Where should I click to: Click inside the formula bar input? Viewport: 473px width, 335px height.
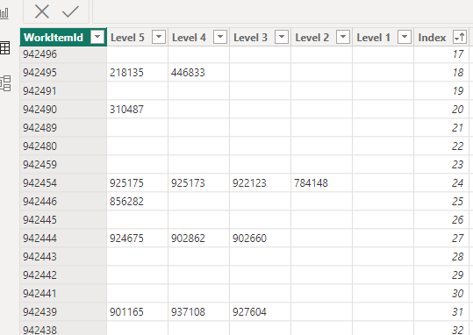click(283, 11)
